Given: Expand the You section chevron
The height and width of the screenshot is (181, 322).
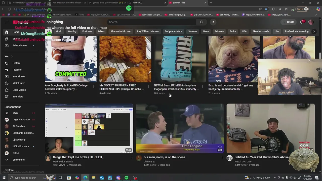Looking at the screenshot, I should click(x=12, y=57).
